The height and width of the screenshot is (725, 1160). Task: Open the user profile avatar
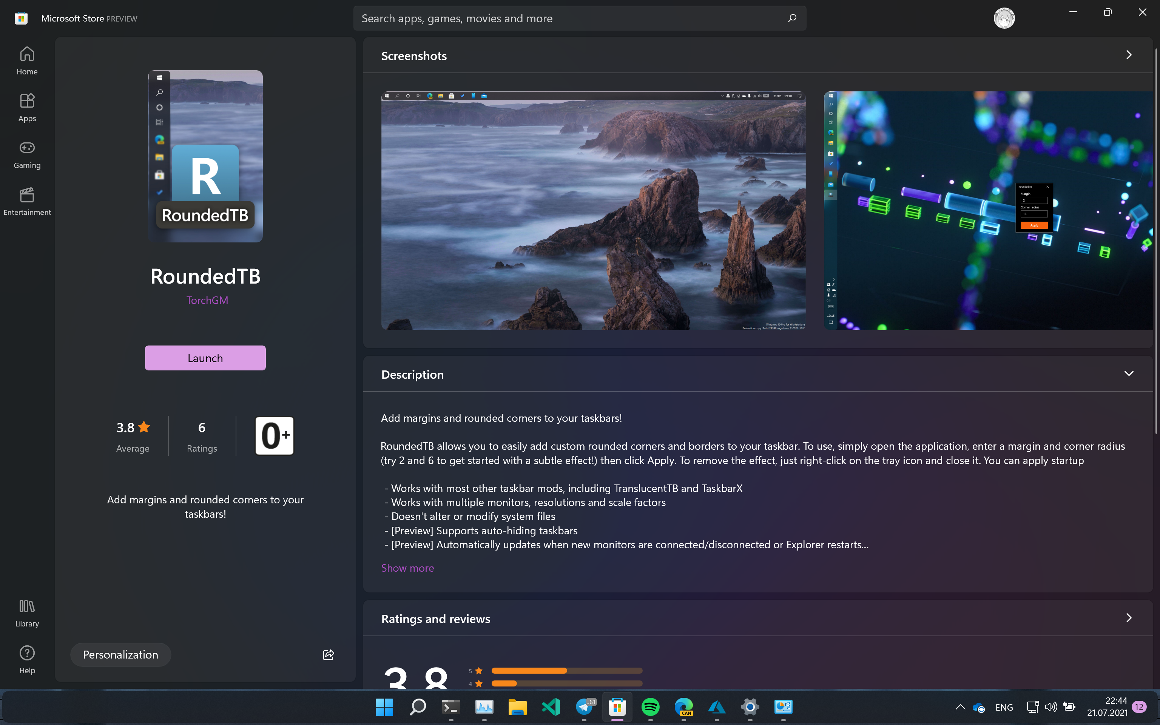[1004, 18]
